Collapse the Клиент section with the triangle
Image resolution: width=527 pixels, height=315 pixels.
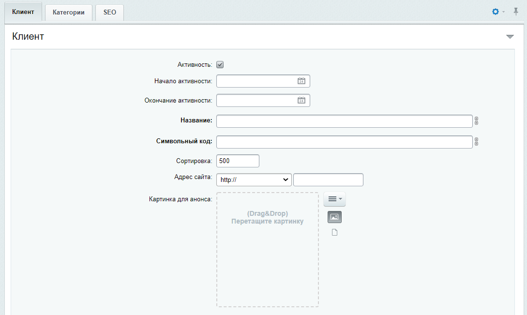[510, 37]
